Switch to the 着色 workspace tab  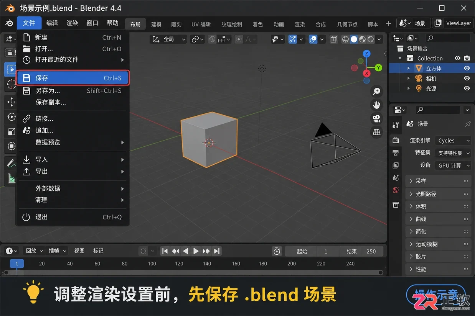point(258,24)
